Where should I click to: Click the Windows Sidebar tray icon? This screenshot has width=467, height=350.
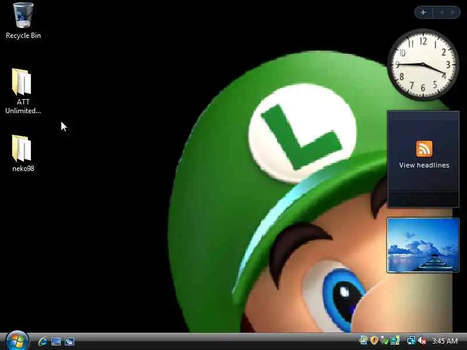tap(395, 341)
